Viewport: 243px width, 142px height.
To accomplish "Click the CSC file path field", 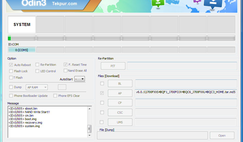I will [186, 112].
